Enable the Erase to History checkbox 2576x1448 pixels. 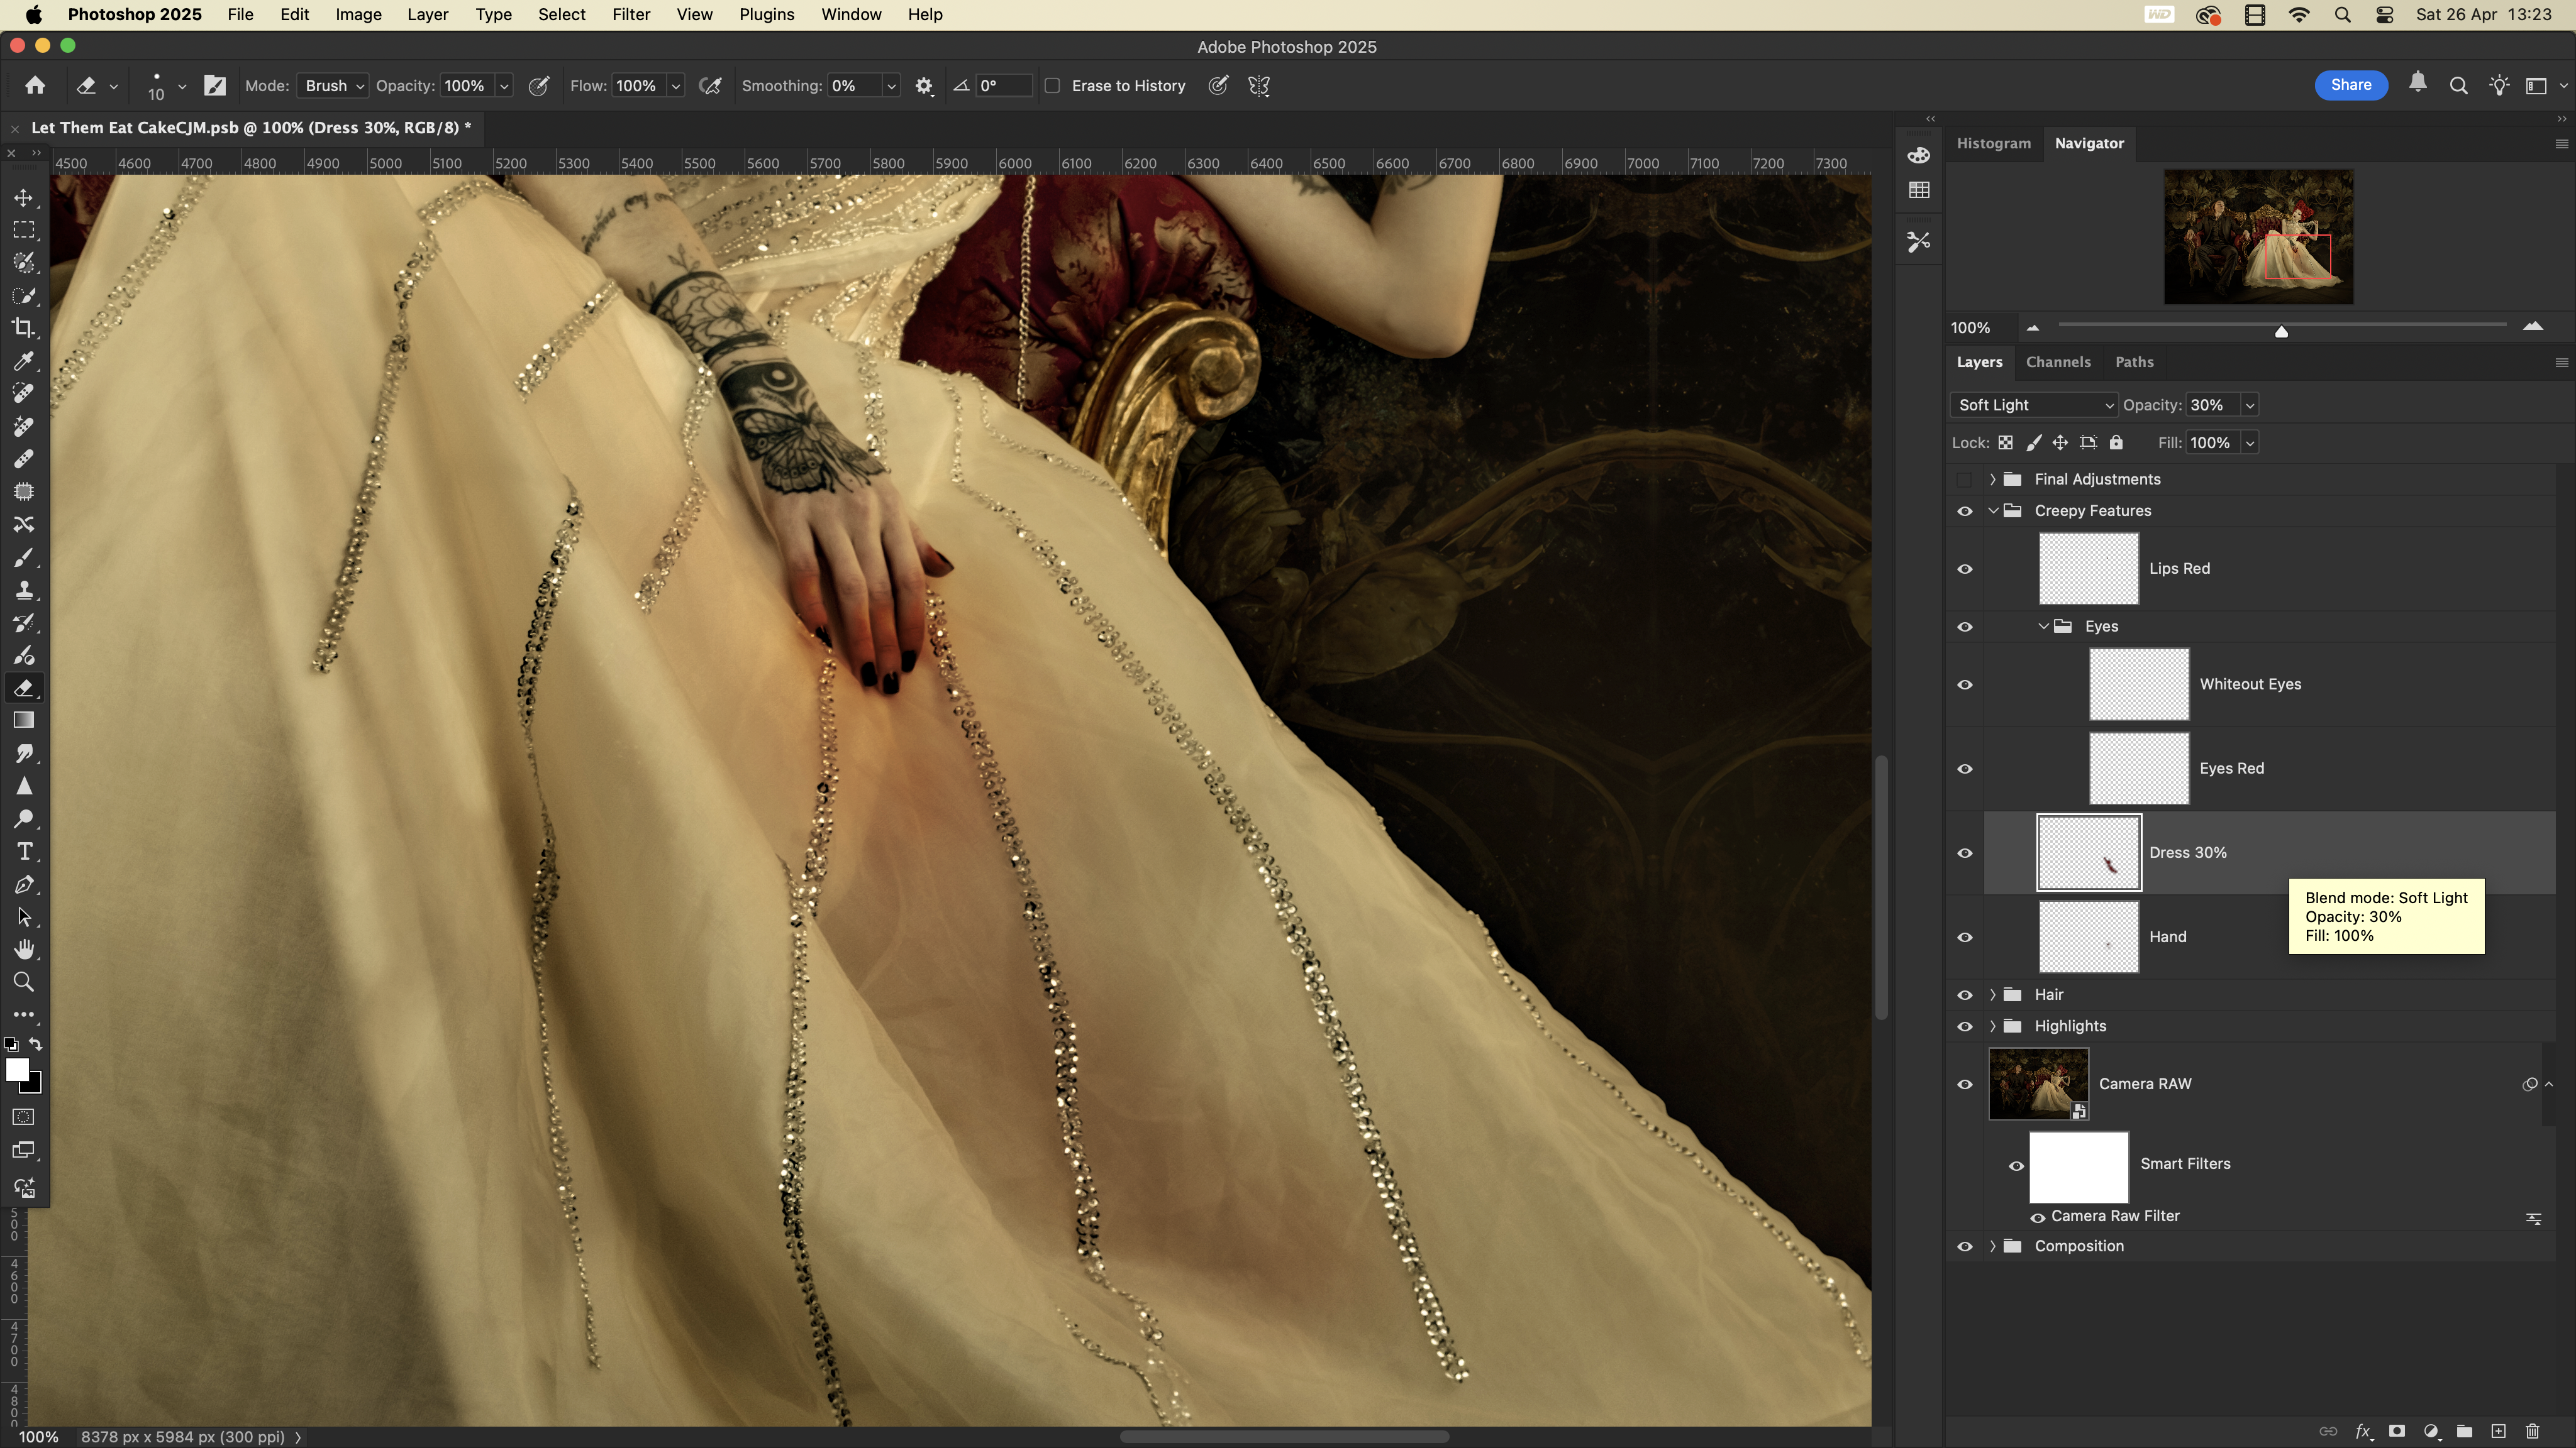click(x=1052, y=86)
